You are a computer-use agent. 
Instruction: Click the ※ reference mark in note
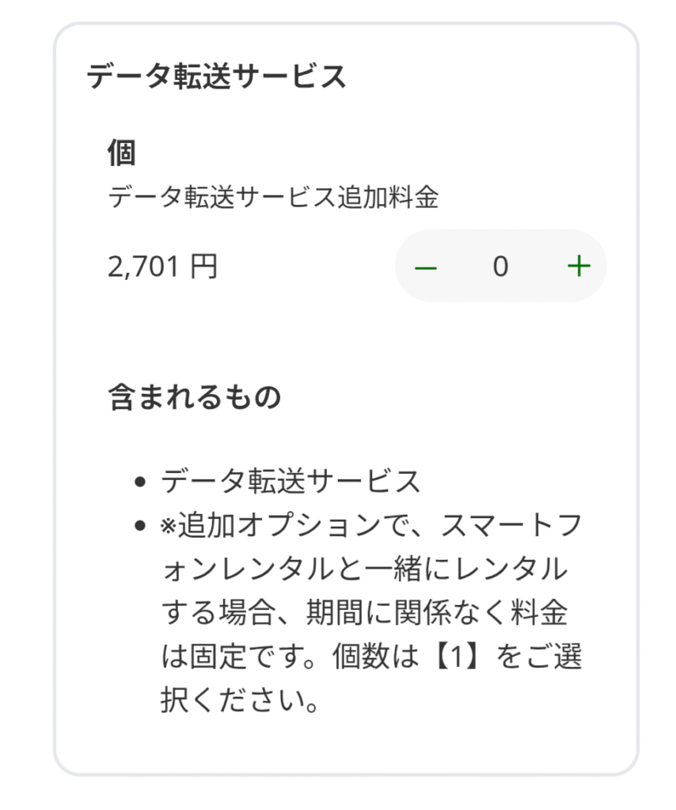[x=169, y=526]
